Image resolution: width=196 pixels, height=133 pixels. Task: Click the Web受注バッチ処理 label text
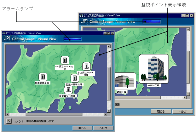click(64, 67)
